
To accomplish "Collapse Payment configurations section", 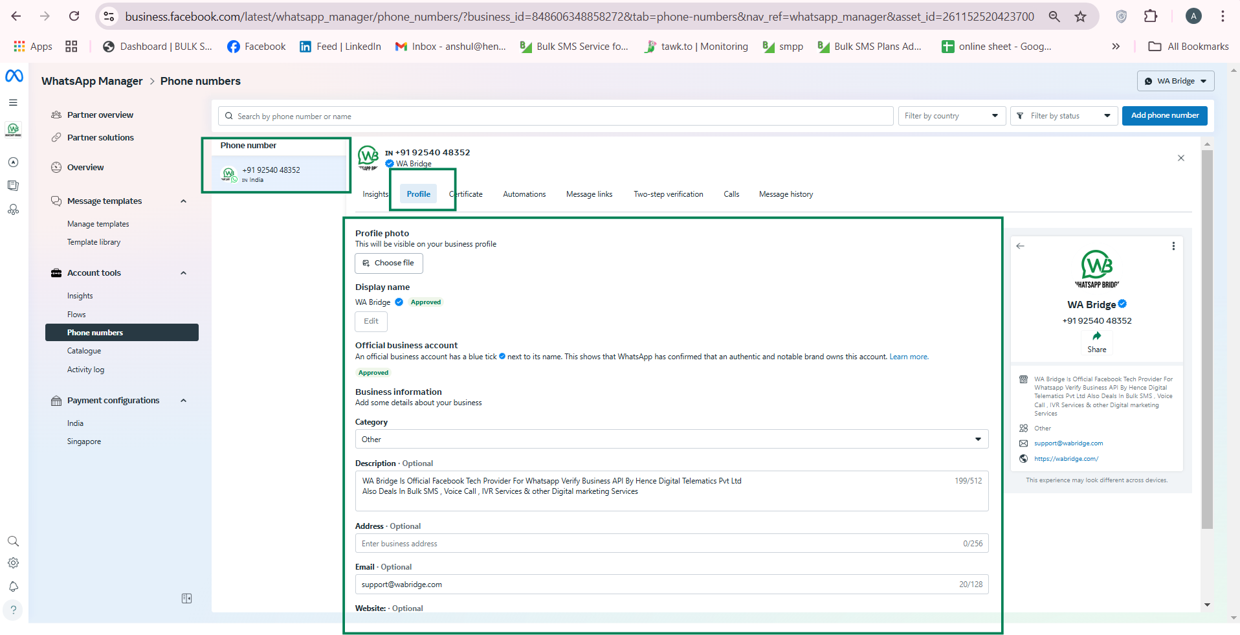I will pos(183,401).
